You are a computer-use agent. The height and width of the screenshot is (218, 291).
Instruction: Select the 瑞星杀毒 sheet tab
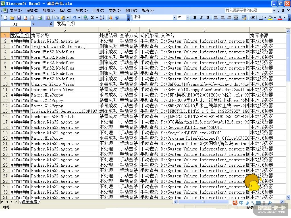[x=29, y=202]
